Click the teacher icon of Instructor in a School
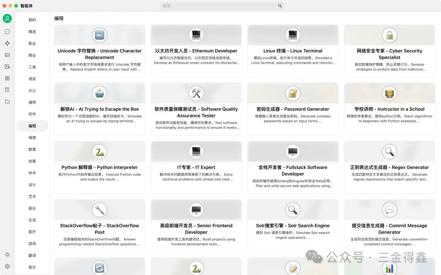Image resolution: width=441 pixels, height=275 pixels. pyautogui.click(x=389, y=93)
